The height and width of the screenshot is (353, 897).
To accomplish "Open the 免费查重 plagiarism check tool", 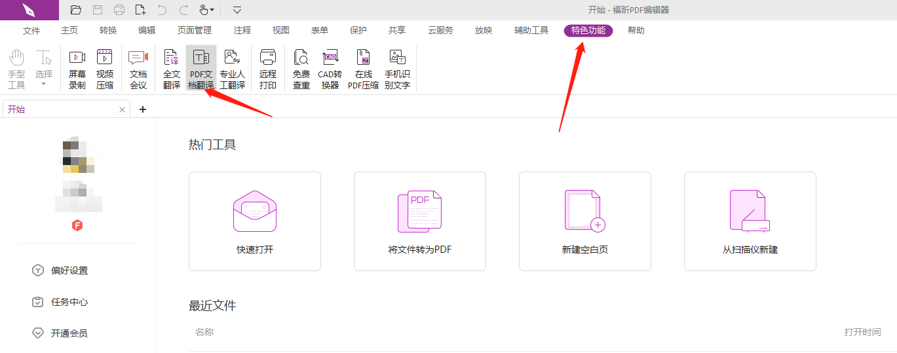I will click(x=301, y=68).
